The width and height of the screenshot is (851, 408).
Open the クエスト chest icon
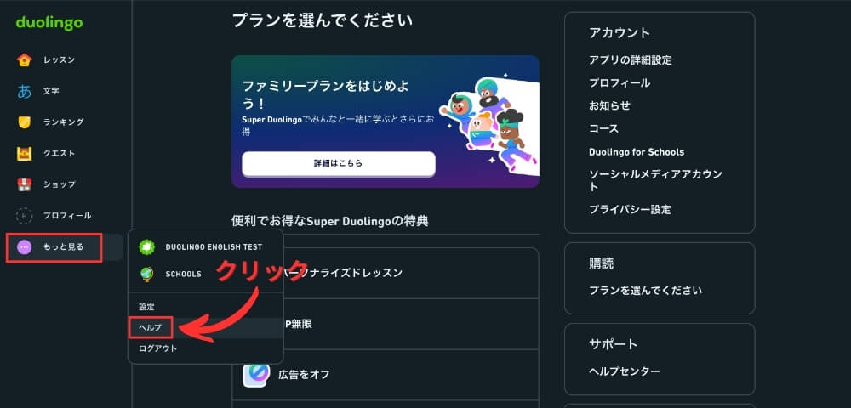(x=25, y=153)
